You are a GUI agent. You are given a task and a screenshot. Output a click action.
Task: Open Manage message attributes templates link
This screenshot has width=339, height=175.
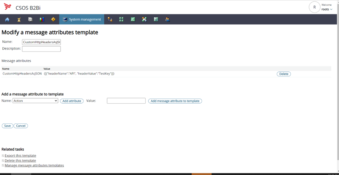pyautogui.click(x=34, y=165)
